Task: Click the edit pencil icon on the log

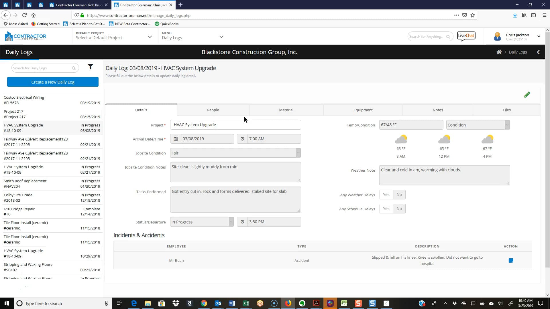Action: point(527,94)
